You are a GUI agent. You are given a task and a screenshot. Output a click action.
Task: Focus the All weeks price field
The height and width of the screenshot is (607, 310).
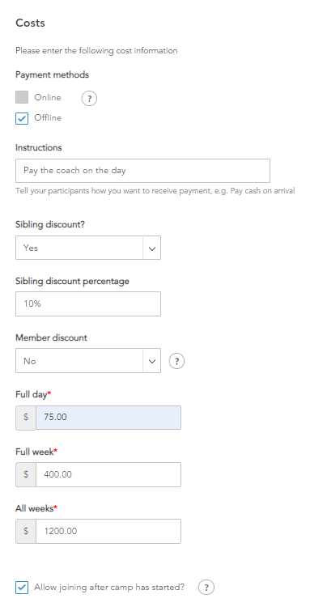(108, 531)
